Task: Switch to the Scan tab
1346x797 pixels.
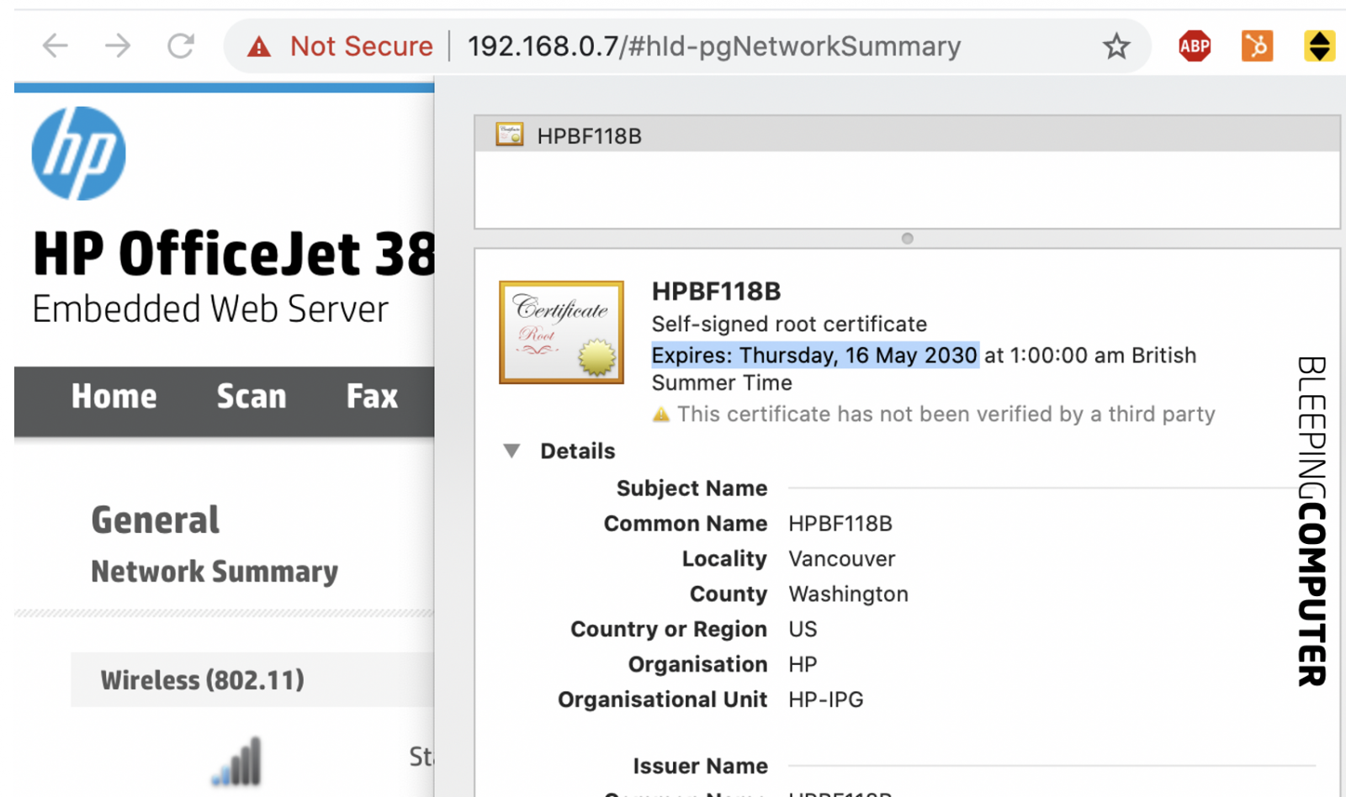Action: pos(251,396)
